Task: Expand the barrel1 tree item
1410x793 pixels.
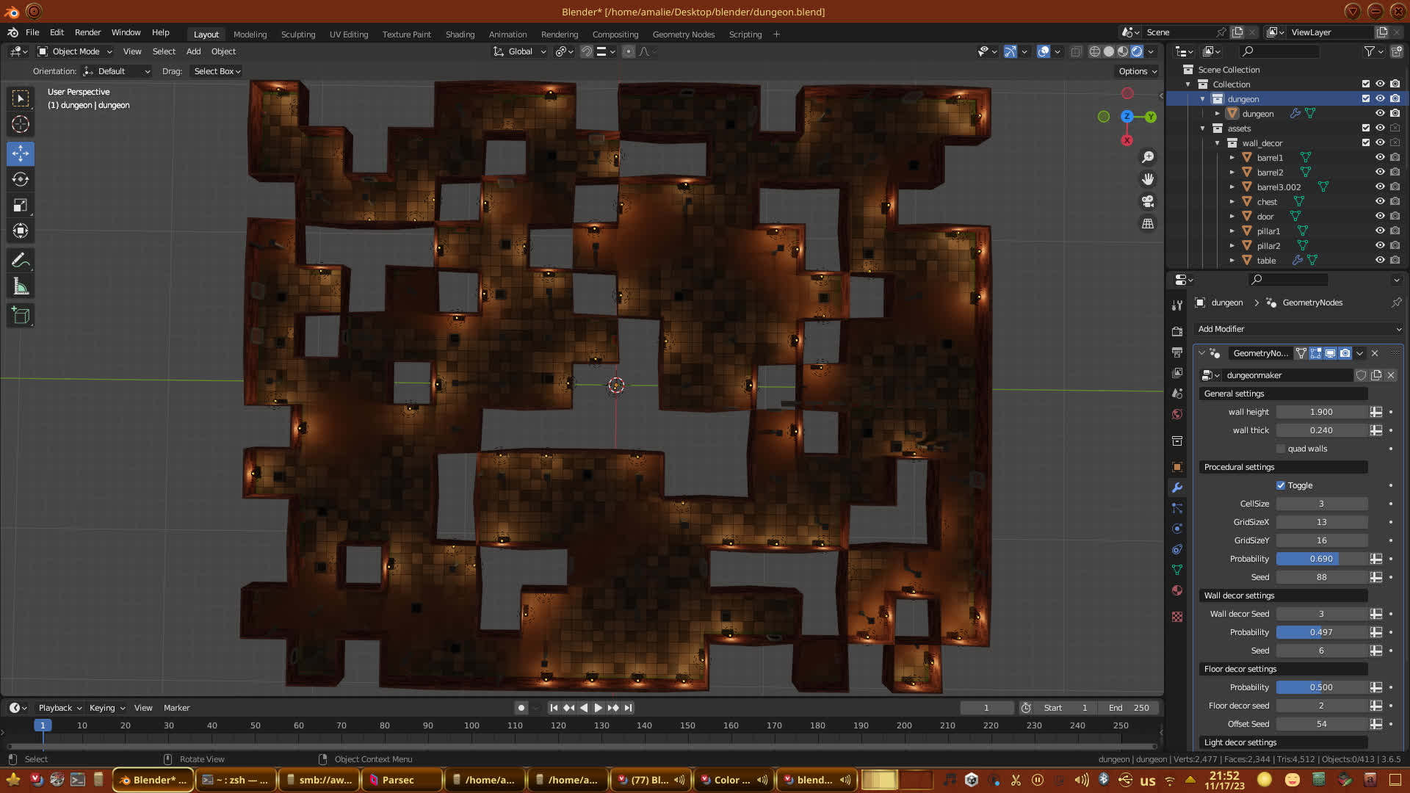Action: click(x=1232, y=158)
